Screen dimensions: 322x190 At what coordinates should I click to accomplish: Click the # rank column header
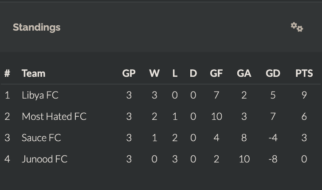pos(7,73)
